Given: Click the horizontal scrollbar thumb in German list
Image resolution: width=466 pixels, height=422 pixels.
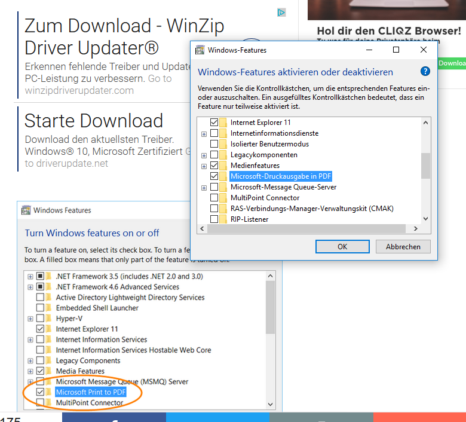Looking at the screenshot, I should pyautogui.click(x=306, y=228).
